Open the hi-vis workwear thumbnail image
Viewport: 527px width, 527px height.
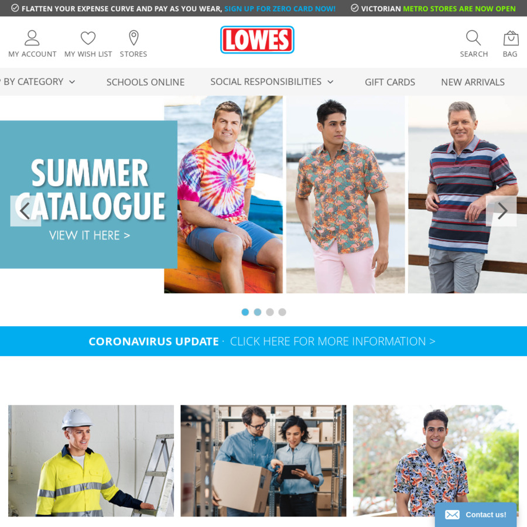click(x=91, y=460)
